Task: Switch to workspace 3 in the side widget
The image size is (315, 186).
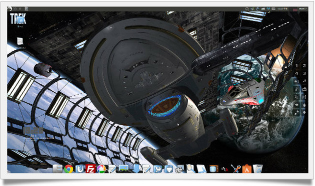Action: (x=304, y=73)
